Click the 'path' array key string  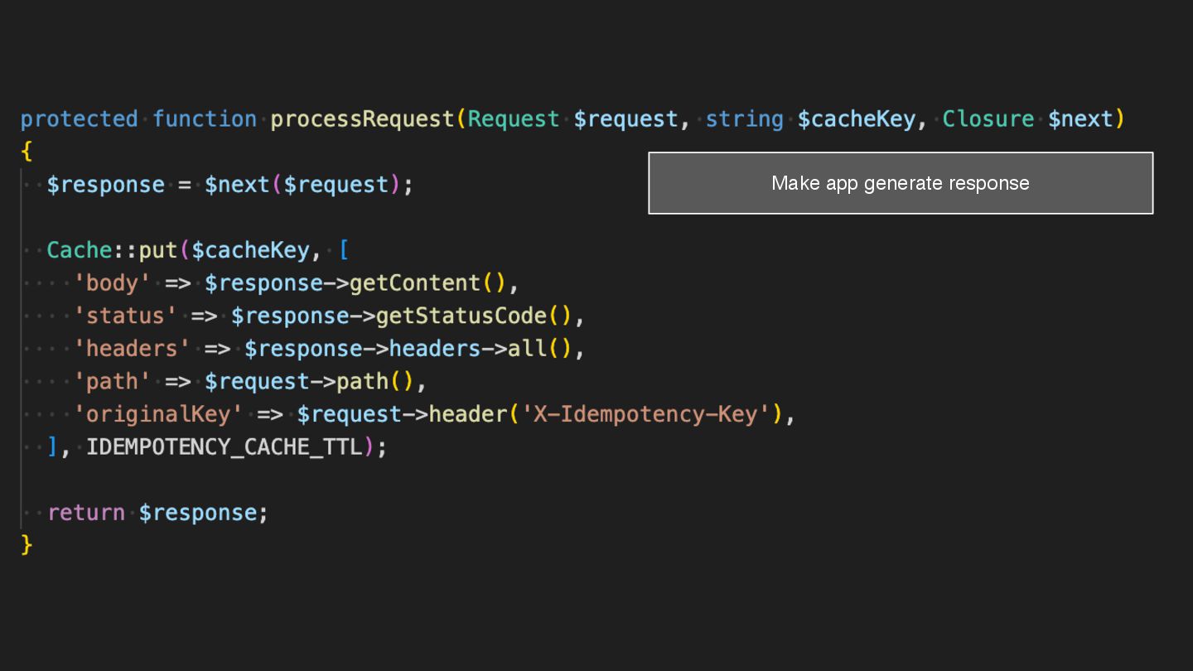pyautogui.click(x=113, y=381)
